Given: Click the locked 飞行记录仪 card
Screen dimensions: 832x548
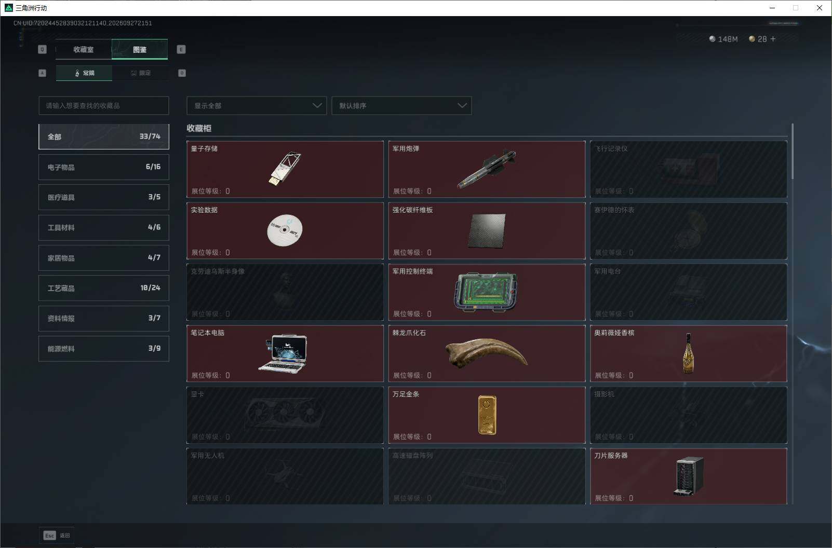Looking at the screenshot, I should click(x=689, y=169).
